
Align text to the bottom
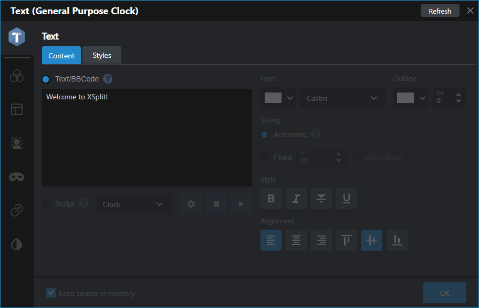pyautogui.click(x=397, y=240)
